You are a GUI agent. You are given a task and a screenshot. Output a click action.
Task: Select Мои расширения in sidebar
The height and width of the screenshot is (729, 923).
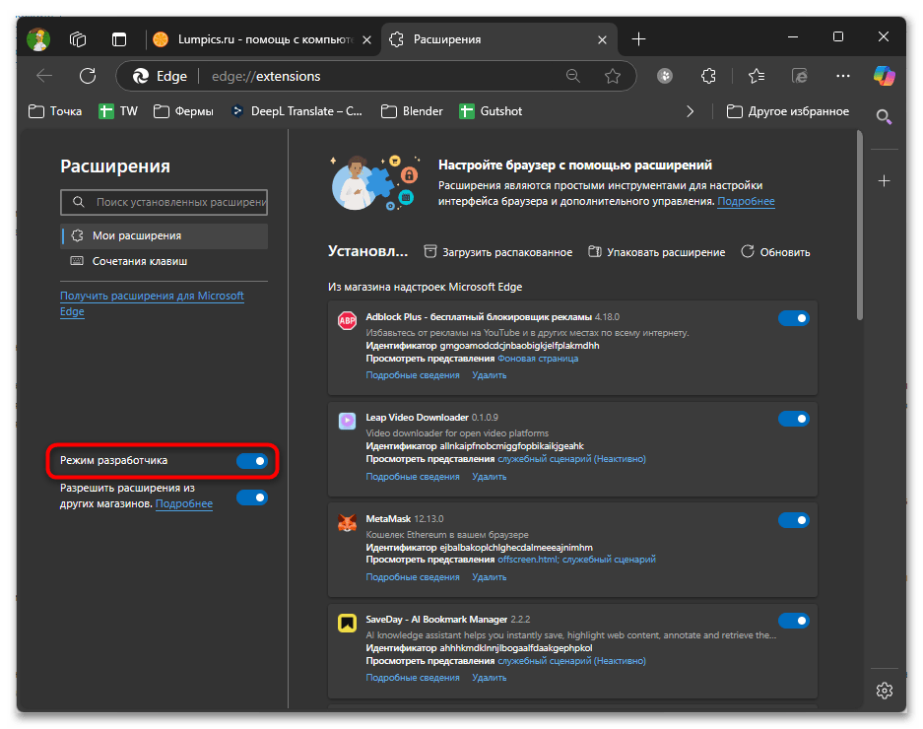coord(165,235)
